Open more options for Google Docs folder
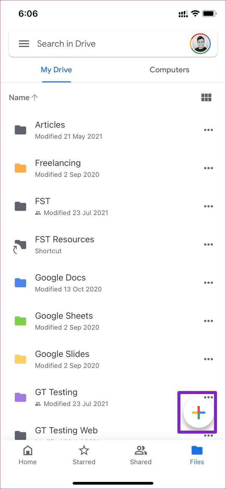 coord(208,283)
